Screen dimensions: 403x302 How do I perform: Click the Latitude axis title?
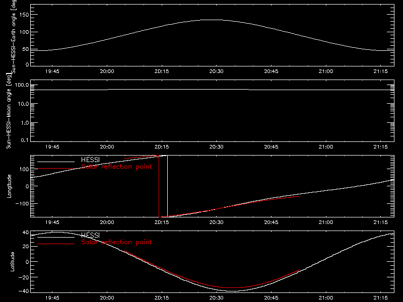12,261
